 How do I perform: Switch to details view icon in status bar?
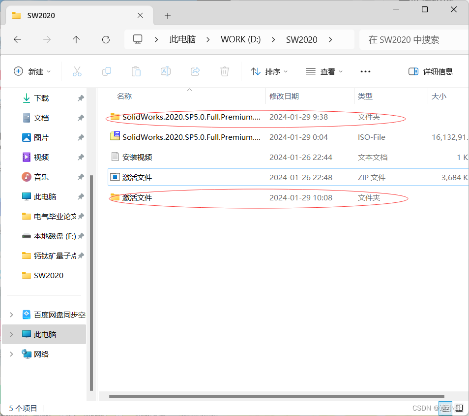tap(445, 408)
